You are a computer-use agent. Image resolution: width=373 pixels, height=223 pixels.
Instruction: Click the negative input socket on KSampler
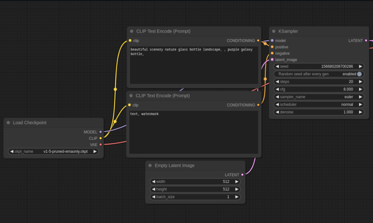(272, 53)
